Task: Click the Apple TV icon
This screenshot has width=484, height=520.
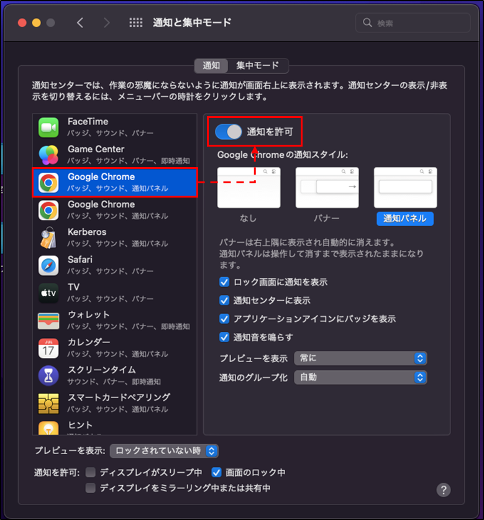Action: click(x=48, y=293)
